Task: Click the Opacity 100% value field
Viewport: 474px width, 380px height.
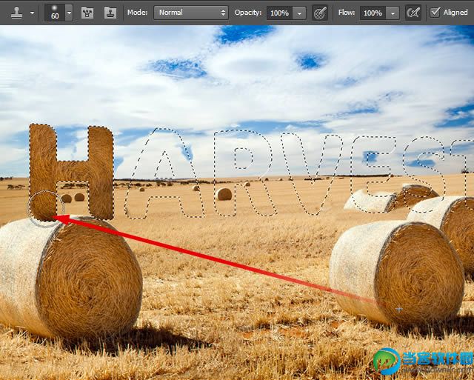Action: click(279, 13)
